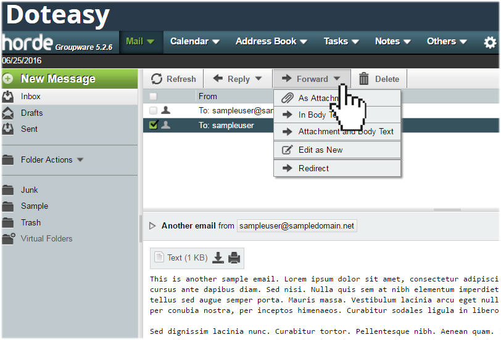Click the pencil icon for Edit as New
Image resolution: width=501 pixels, height=340 pixels.
tap(287, 150)
